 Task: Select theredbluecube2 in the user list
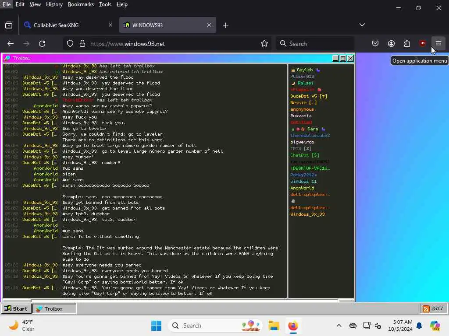[310, 136]
